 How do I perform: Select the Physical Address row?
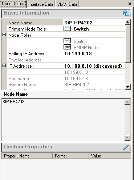pyautogui.click(x=66, y=60)
